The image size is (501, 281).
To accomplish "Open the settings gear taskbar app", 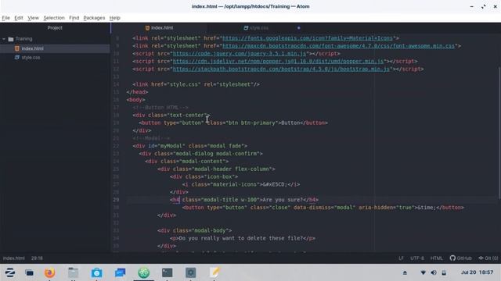I will 191,272.
